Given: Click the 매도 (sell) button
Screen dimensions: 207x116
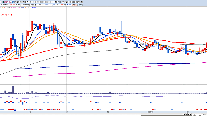Looking at the screenshot, I should click(x=80, y=5).
